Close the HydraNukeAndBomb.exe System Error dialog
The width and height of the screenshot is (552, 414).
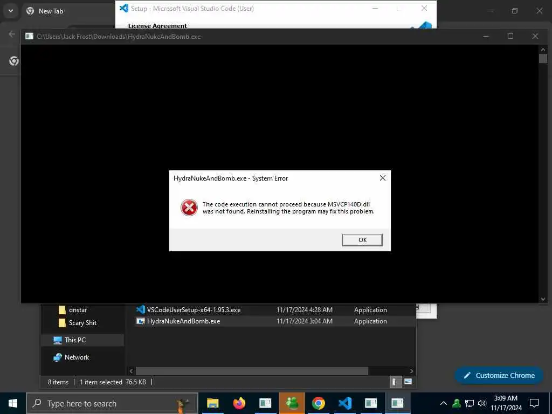[x=383, y=178]
